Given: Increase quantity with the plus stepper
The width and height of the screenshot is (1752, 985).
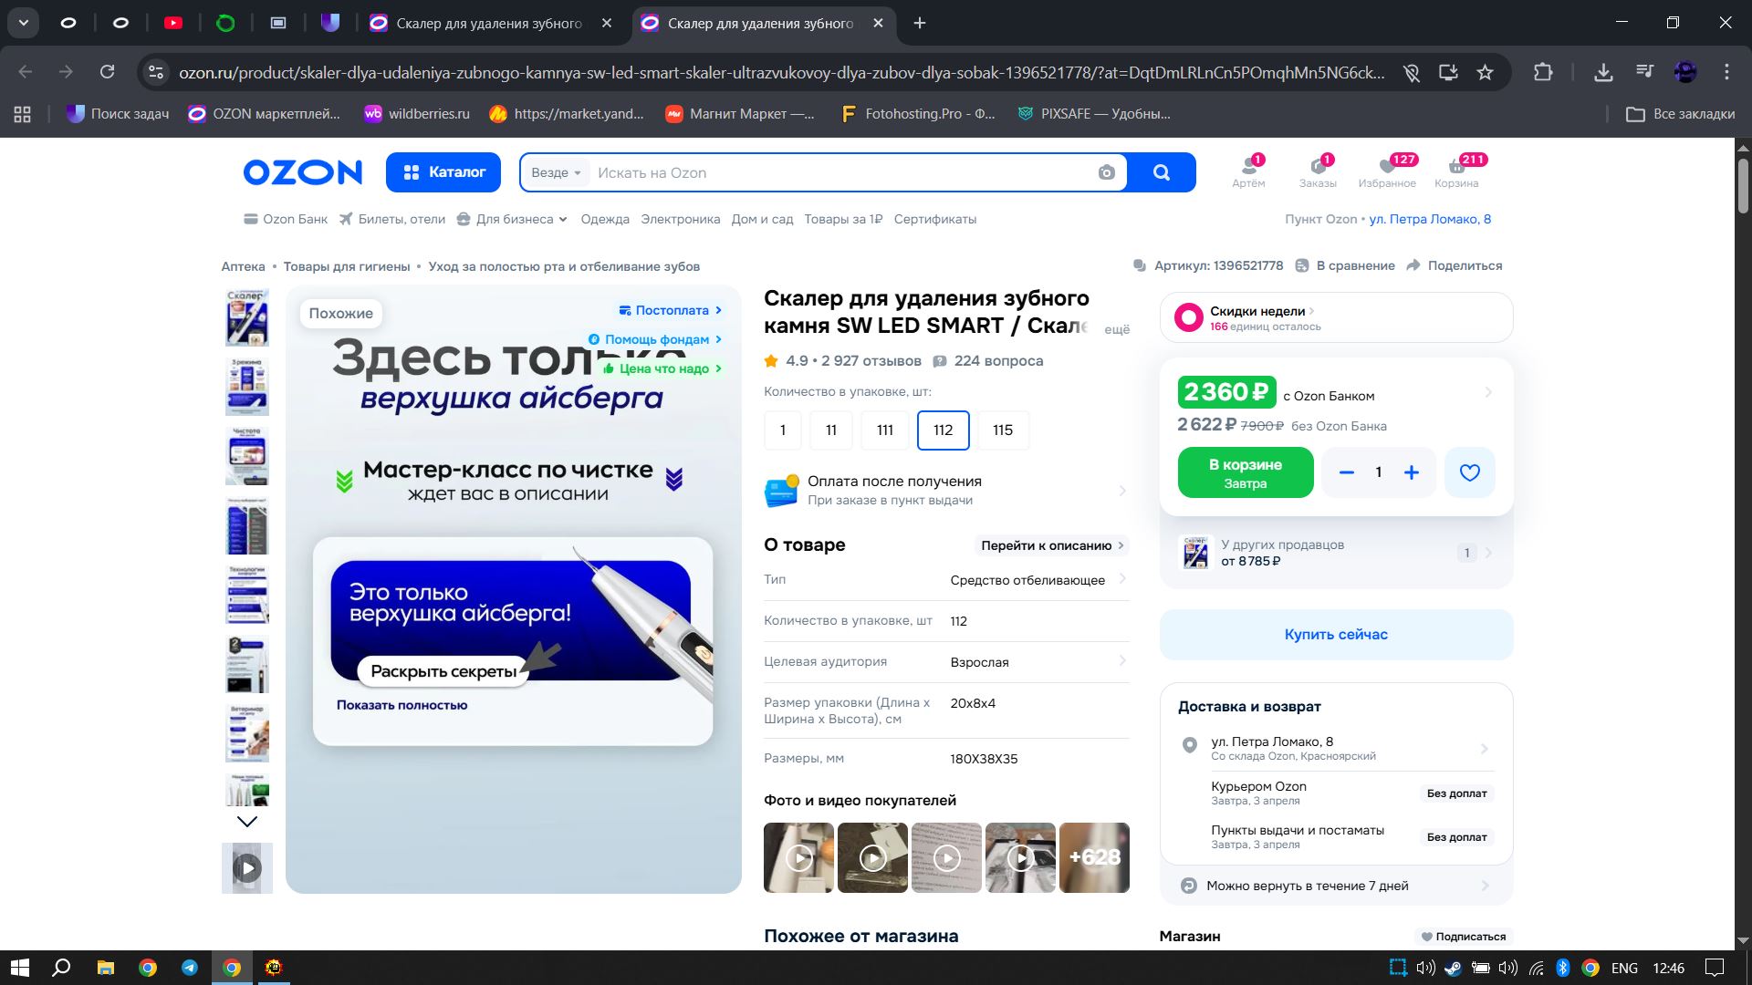Looking at the screenshot, I should (1411, 472).
